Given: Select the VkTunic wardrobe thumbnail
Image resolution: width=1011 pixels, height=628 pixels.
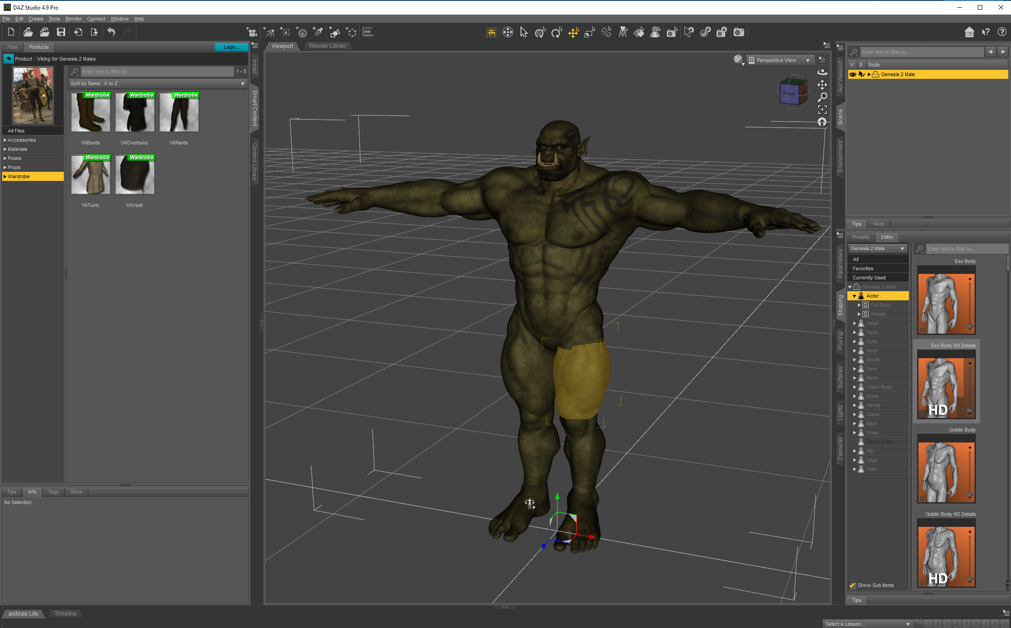Looking at the screenshot, I should point(90,175).
